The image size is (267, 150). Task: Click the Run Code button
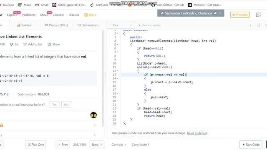[251, 145]
